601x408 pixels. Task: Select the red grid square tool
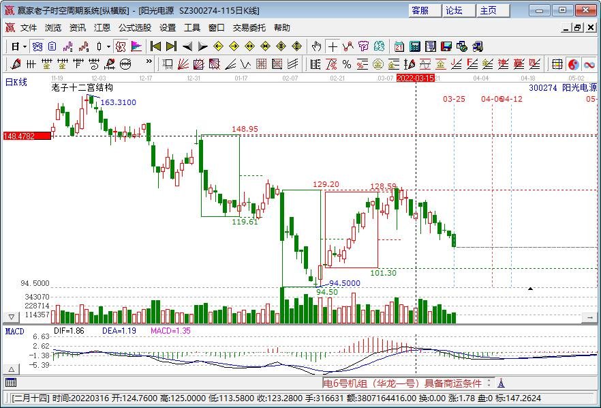pos(262,64)
